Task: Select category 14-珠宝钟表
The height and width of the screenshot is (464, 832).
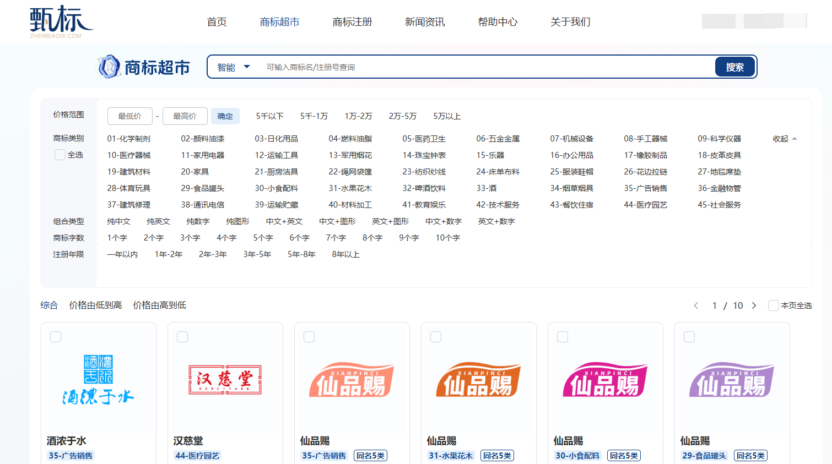Action: pyautogui.click(x=424, y=155)
